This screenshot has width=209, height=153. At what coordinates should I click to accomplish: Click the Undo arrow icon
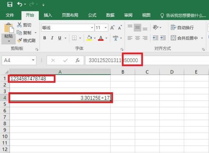click(x=20, y=5)
